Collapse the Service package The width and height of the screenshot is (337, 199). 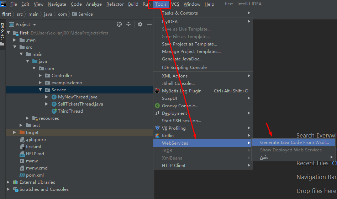click(x=40, y=90)
